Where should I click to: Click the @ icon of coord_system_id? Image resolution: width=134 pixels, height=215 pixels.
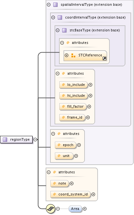pos(55,194)
